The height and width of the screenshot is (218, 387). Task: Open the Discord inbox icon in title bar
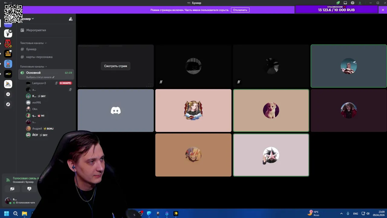tap(345, 3)
